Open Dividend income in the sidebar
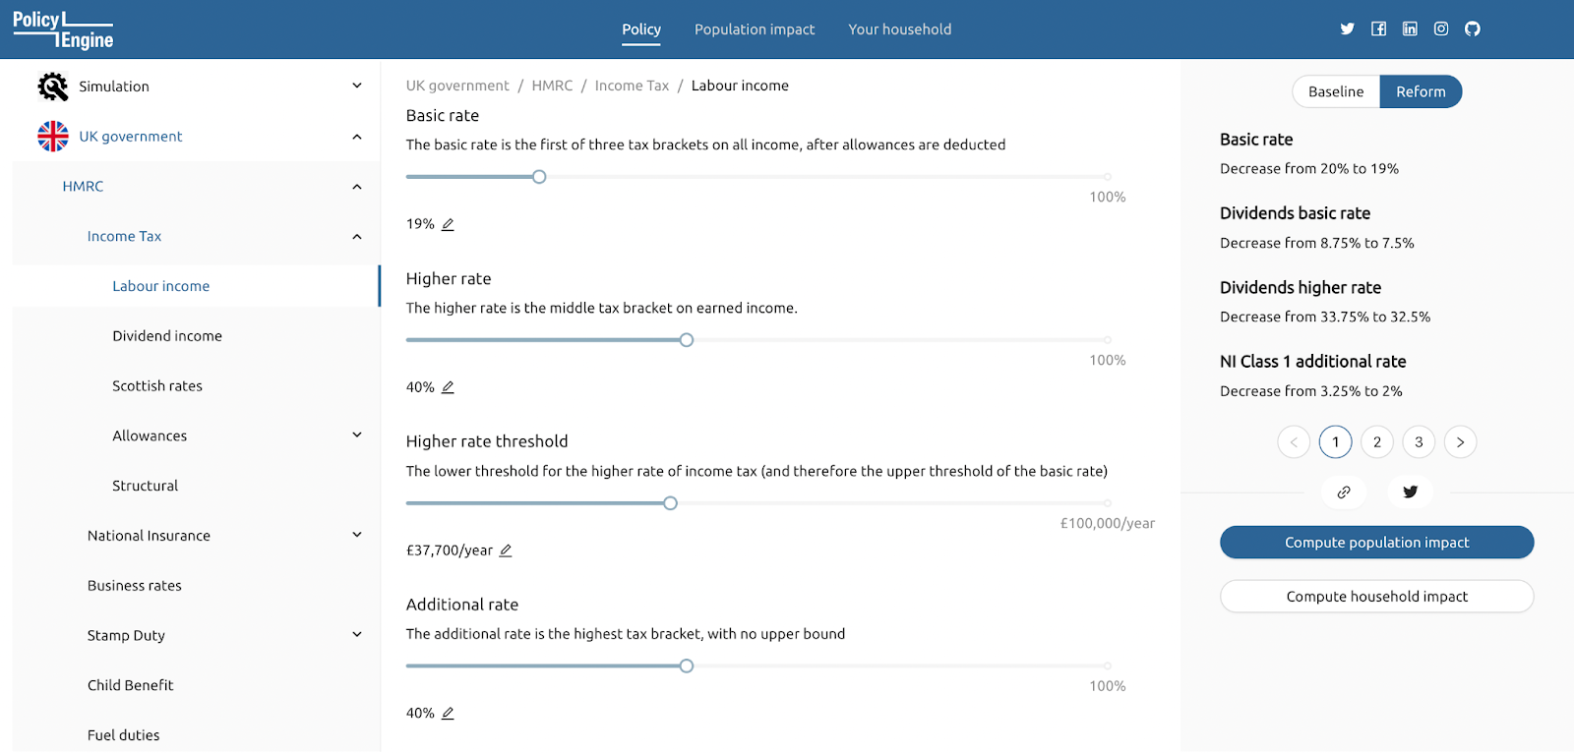 click(167, 336)
